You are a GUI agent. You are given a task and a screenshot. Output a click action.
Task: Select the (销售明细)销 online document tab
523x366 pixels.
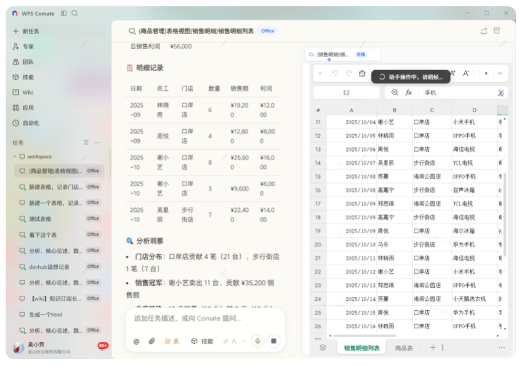coord(342,55)
